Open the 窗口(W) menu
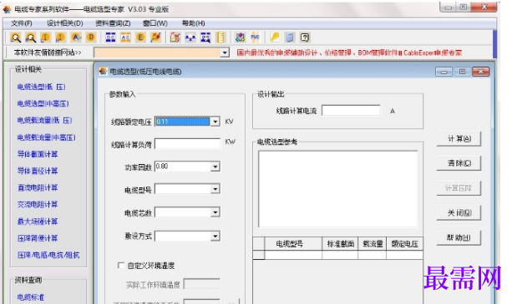This screenshot has width=517, height=304. [155, 23]
